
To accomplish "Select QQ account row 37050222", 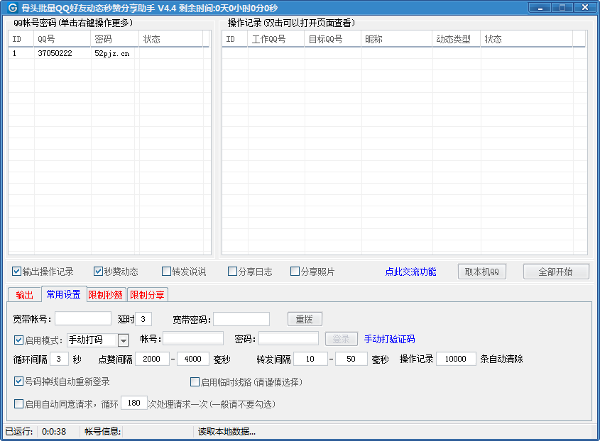I will tap(55, 54).
